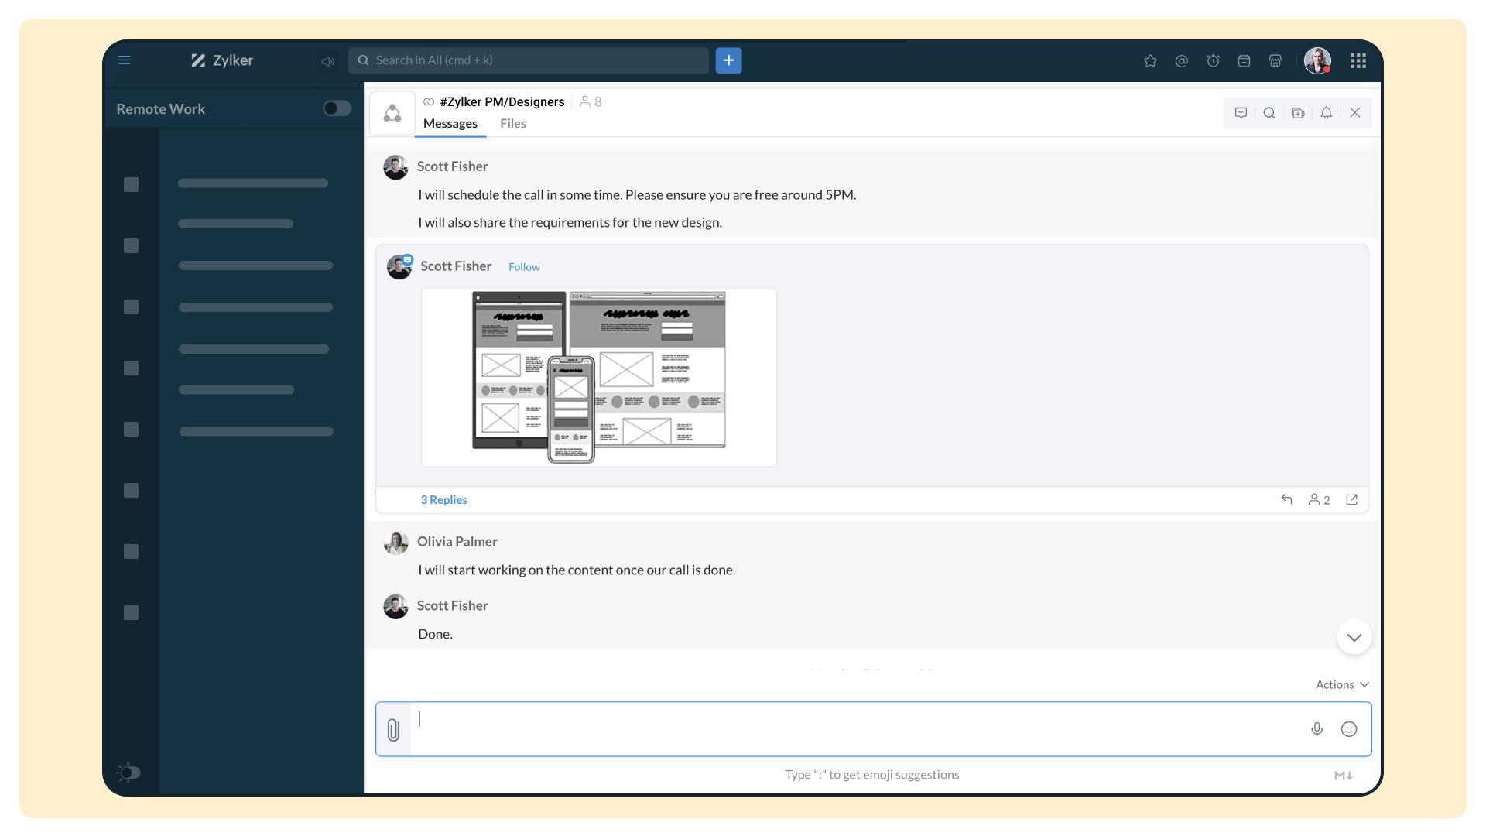Toggle the Remote Work switch
The width and height of the screenshot is (1486, 836).
click(x=337, y=108)
